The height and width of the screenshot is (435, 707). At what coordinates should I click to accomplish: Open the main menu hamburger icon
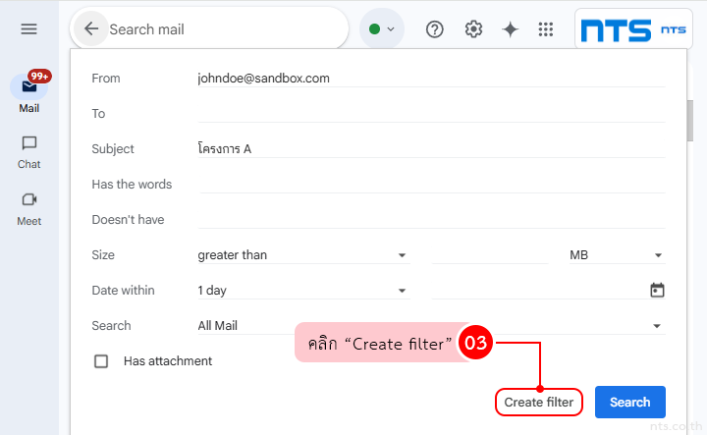click(28, 29)
